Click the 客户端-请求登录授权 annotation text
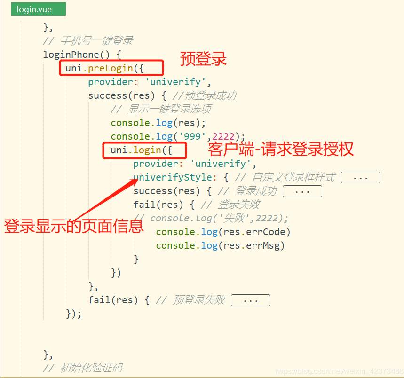Image resolution: width=404 pixels, height=378 pixels. 280,149
